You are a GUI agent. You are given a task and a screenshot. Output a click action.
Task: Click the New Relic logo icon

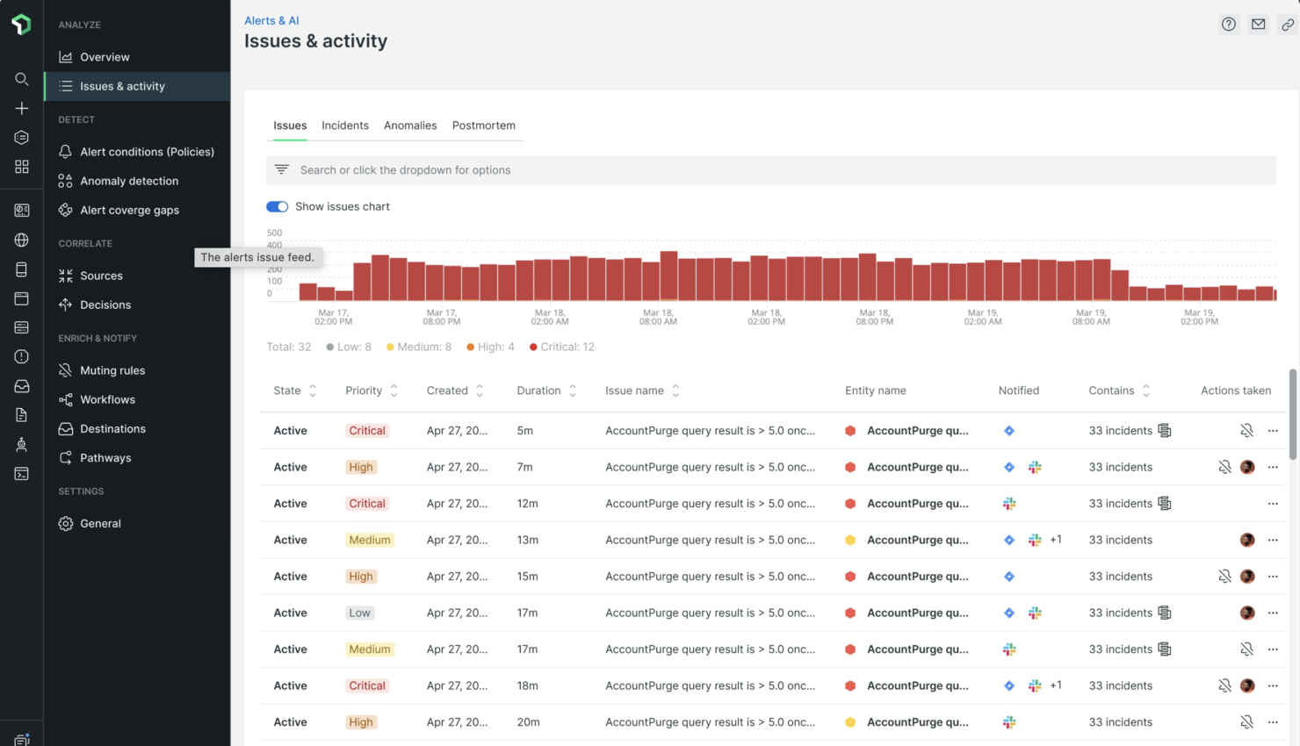(x=21, y=24)
